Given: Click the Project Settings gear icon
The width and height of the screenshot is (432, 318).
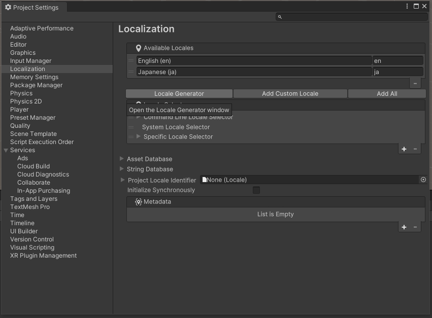Looking at the screenshot, I should [8, 7].
